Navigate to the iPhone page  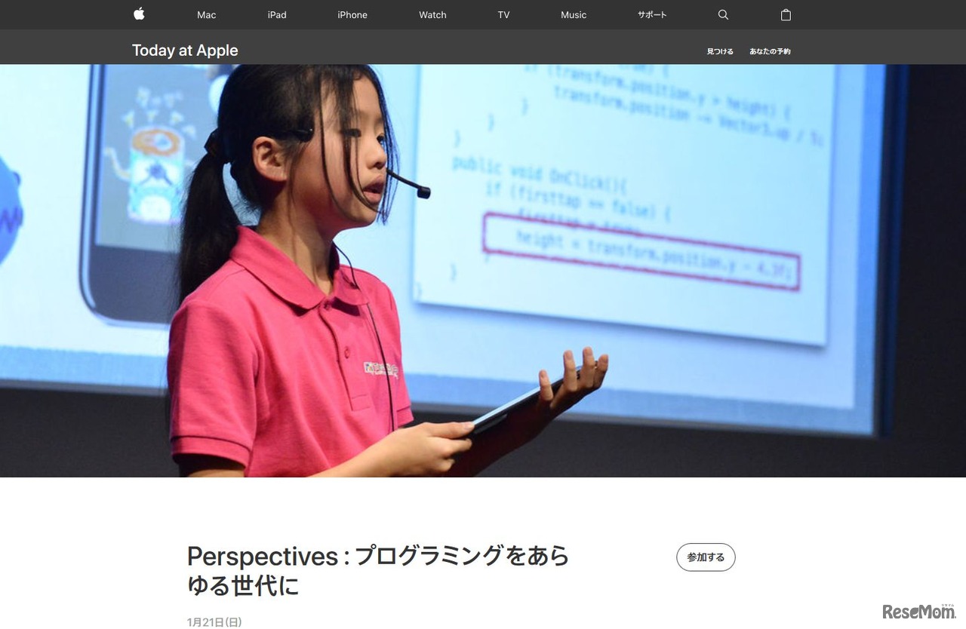point(352,14)
